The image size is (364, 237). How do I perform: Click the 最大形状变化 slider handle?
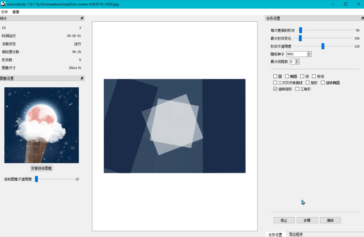(300, 38)
